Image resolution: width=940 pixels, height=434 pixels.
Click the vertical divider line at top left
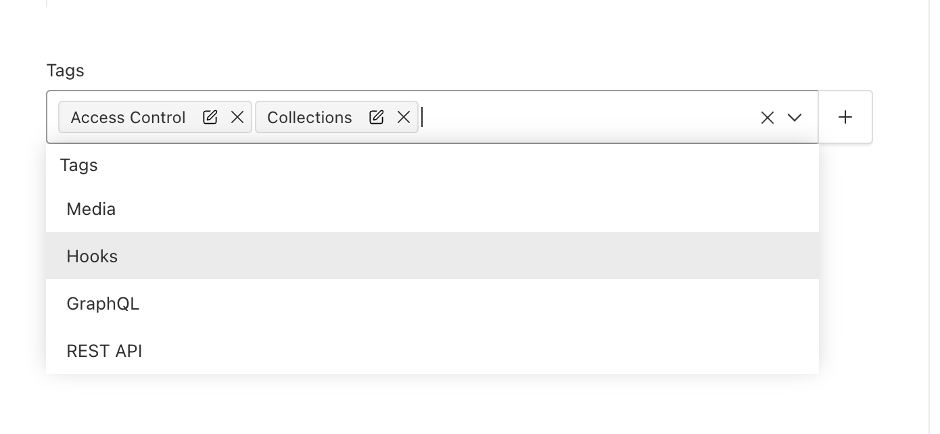[47, 3]
